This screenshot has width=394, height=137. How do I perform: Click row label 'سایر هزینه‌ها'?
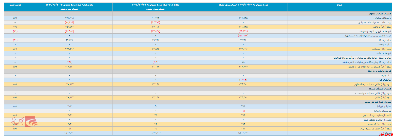pos(385,44)
